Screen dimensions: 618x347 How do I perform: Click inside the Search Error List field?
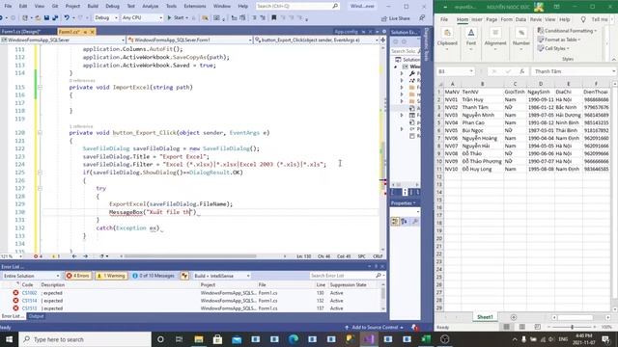(x=342, y=276)
